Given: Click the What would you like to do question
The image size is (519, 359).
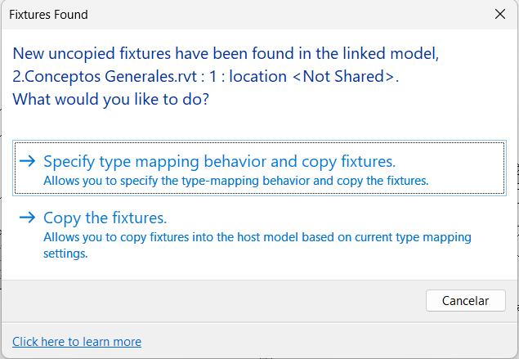Looking at the screenshot, I should tap(110, 100).
